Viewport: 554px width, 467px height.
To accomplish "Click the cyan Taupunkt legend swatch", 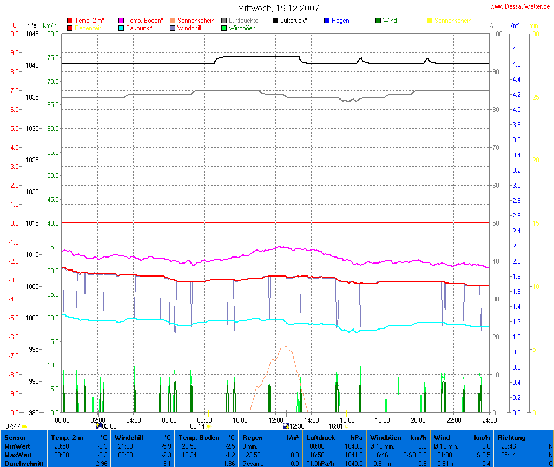I will pos(121,28).
